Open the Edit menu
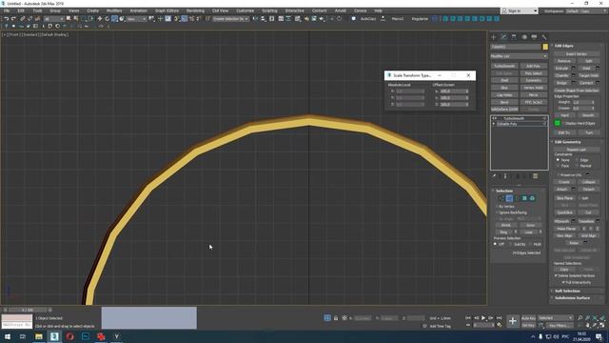 [21, 10]
